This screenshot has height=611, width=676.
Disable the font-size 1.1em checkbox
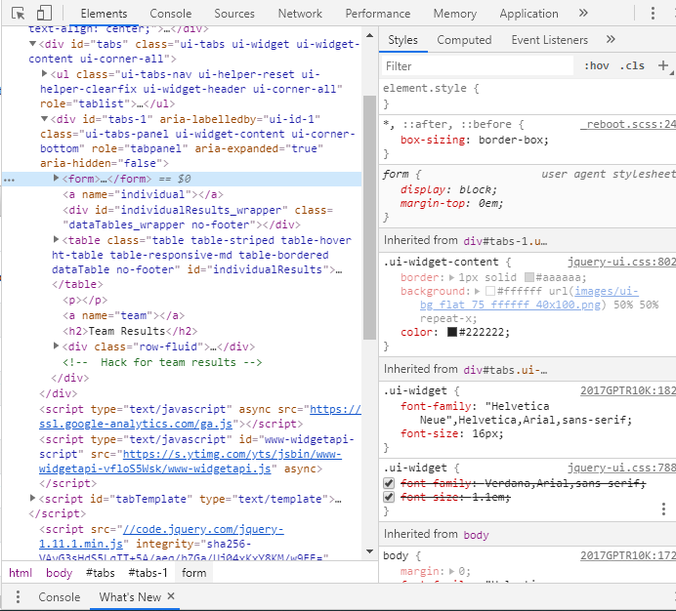pyautogui.click(x=389, y=497)
